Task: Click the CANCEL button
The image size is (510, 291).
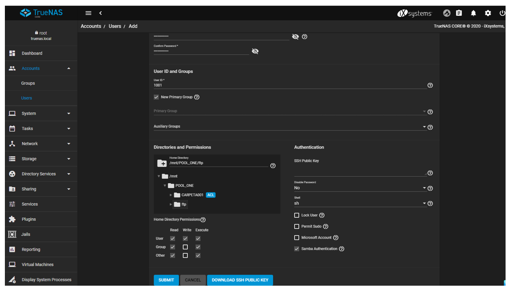Action: tap(193, 280)
